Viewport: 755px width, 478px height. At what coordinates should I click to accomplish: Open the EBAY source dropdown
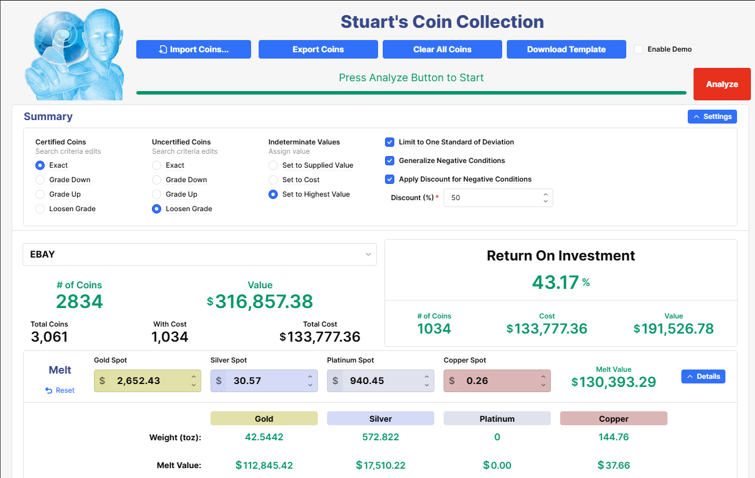pyautogui.click(x=199, y=254)
